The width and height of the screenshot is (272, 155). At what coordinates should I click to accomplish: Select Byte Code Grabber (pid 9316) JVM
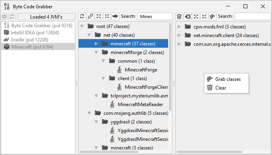coord(38,26)
